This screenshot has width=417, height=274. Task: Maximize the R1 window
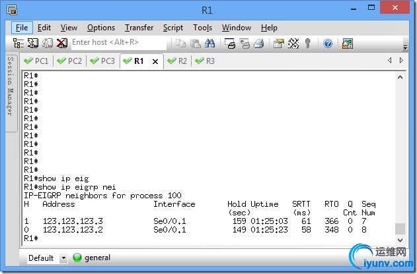371,8
